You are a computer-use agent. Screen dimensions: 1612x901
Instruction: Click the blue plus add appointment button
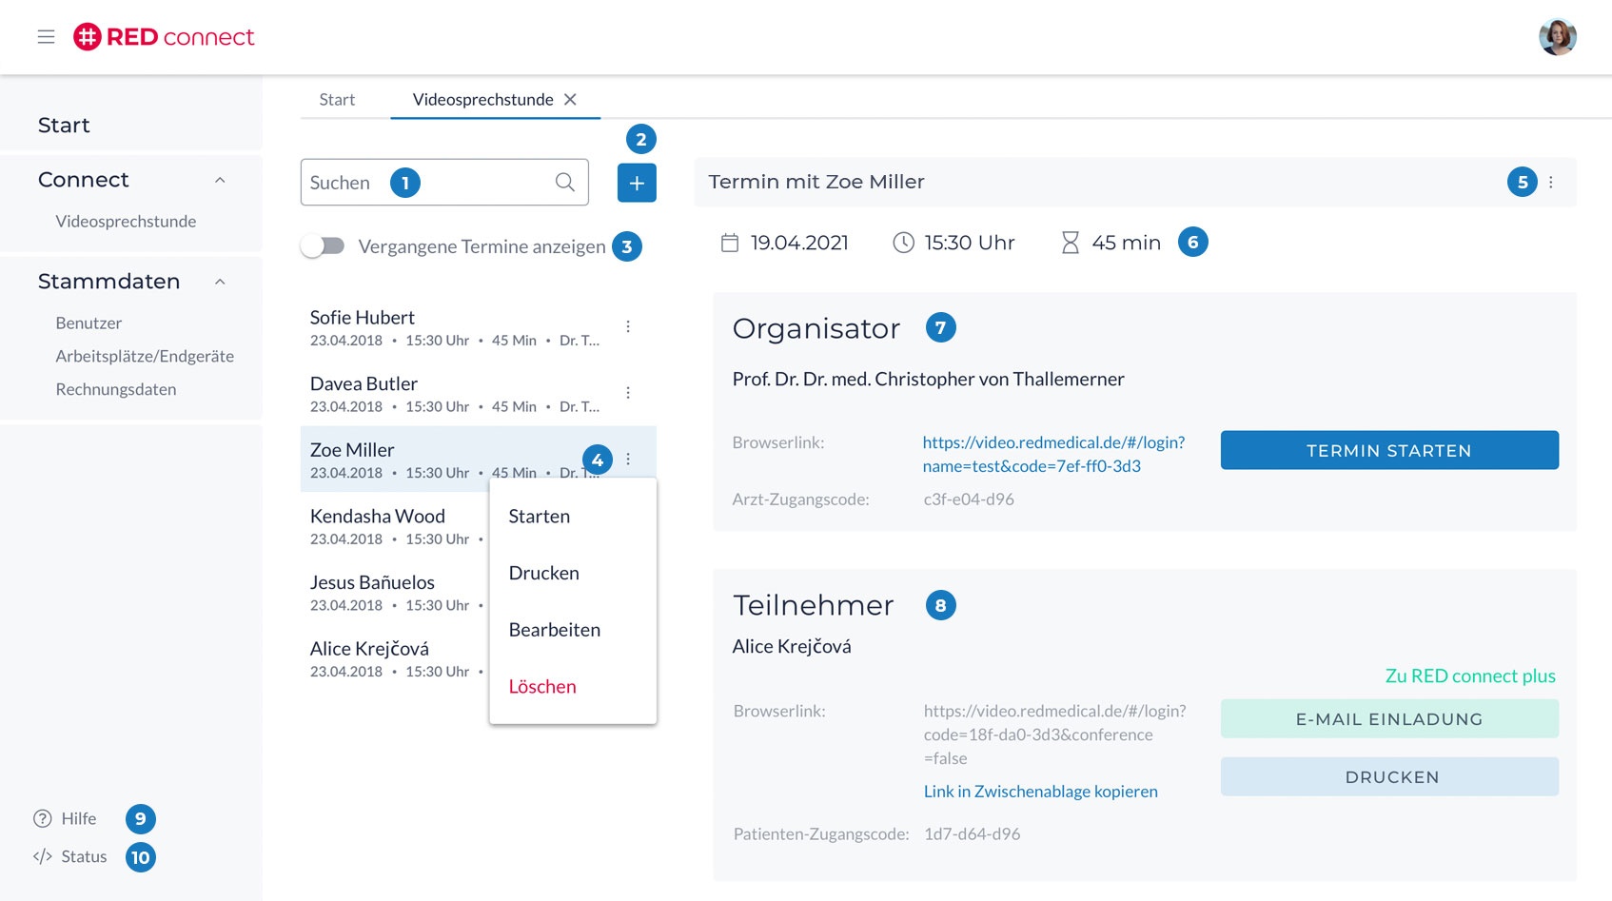[637, 183]
